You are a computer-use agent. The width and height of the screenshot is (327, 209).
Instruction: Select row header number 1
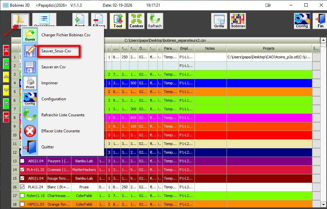click(x=15, y=57)
